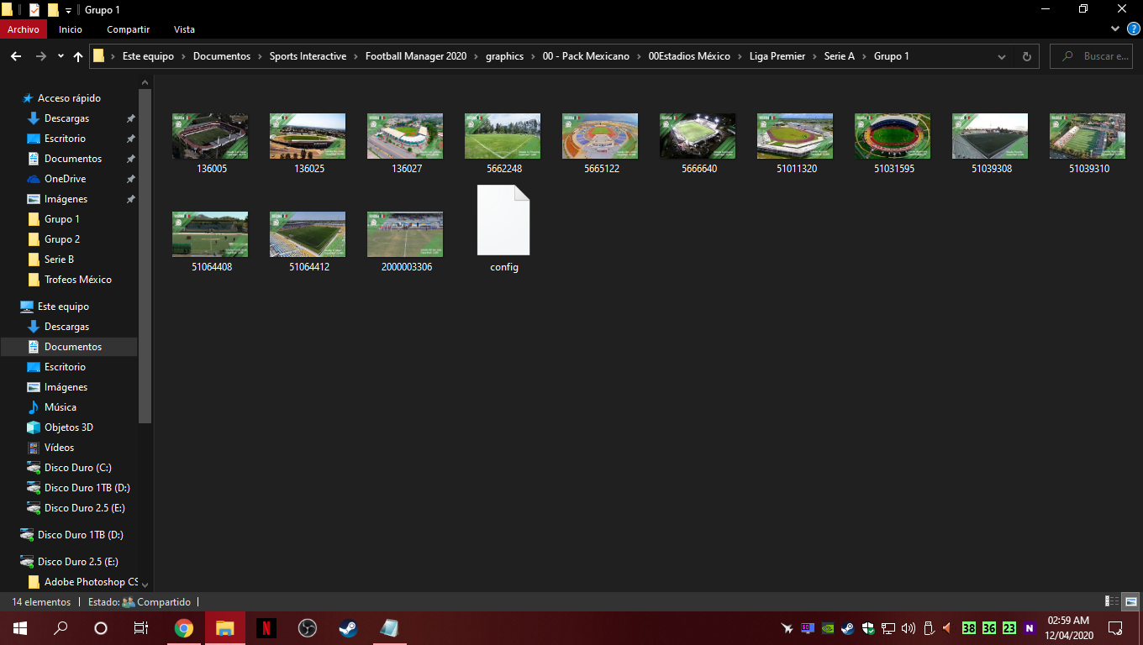Image resolution: width=1143 pixels, height=645 pixels.
Task: Unpin Imágenes using its pin icon
Action: coord(130,199)
